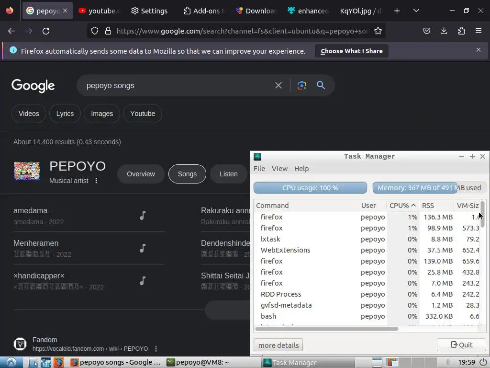The image size is (490, 368).
Task: Click the music note beside ×handicapper×
Action: click(x=143, y=281)
